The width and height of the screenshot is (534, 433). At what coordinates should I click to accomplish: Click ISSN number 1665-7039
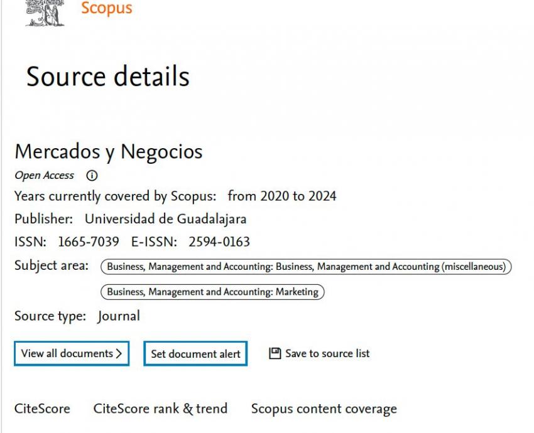[x=89, y=242]
